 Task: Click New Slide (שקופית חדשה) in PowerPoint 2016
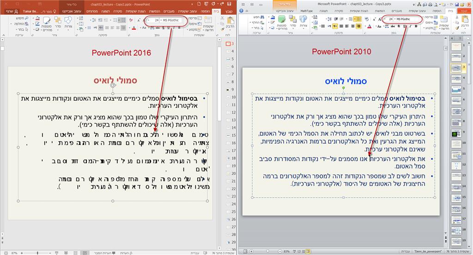click(208, 24)
